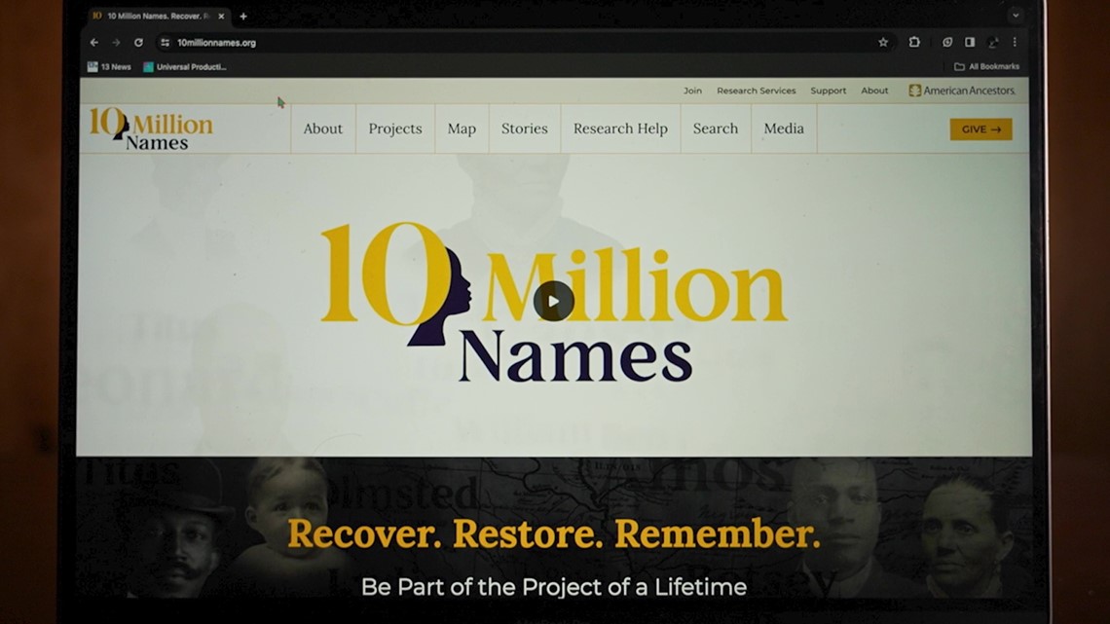Click the Support link in top bar
Image resolution: width=1110 pixels, height=624 pixels.
pyautogui.click(x=829, y=91)
